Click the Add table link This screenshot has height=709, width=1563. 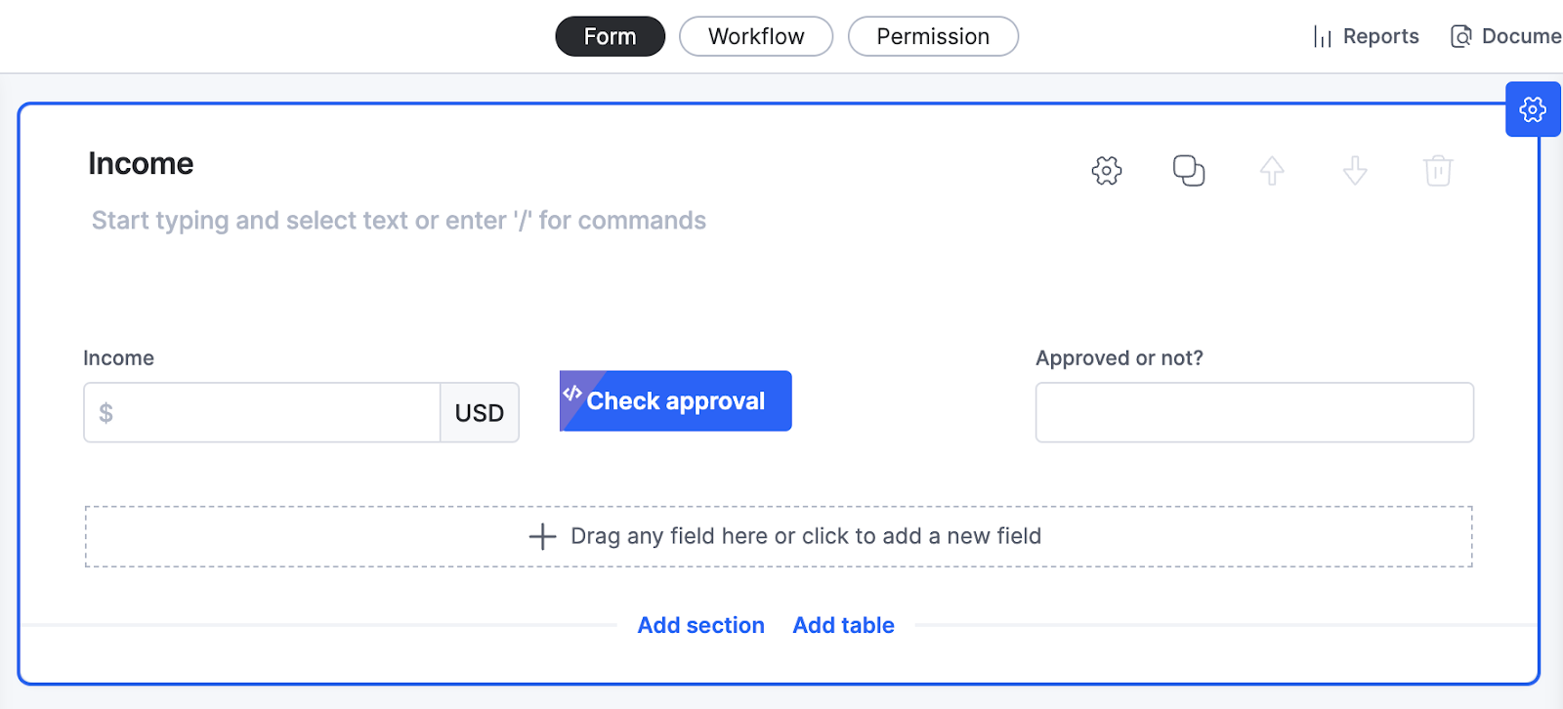843,625
